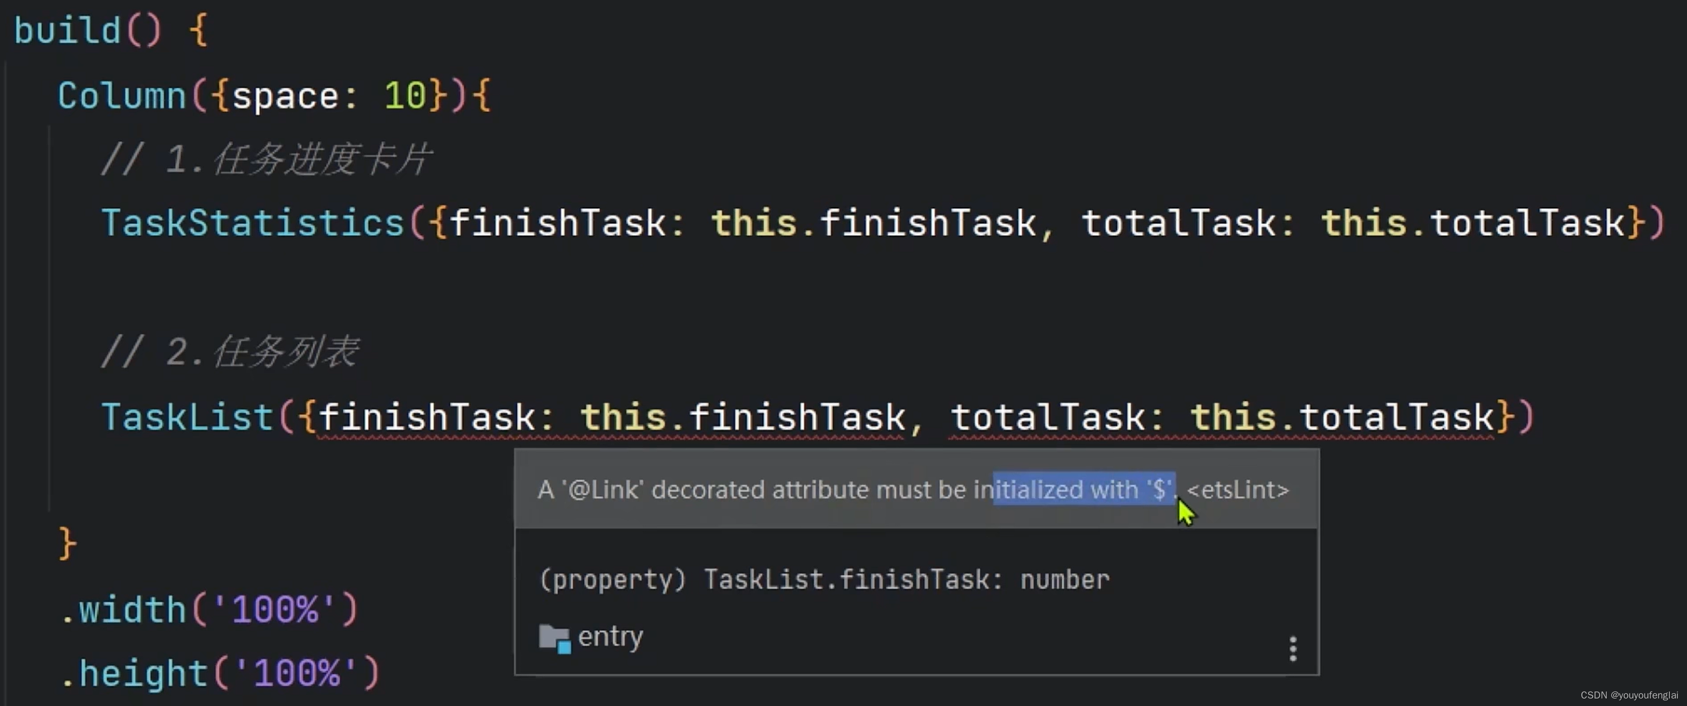The height and width of the screenshot is (706, 1687).
Task: Click the TaskStatistics component name
Action: pyautogui.click(x=253, y=223)
